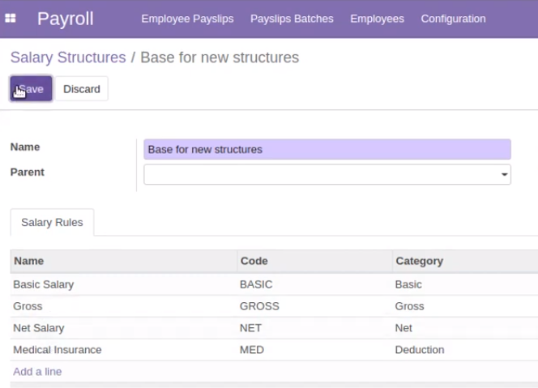
Task: Go back to Salary Structures breadcrumb
Action: (x=68, y=58)
